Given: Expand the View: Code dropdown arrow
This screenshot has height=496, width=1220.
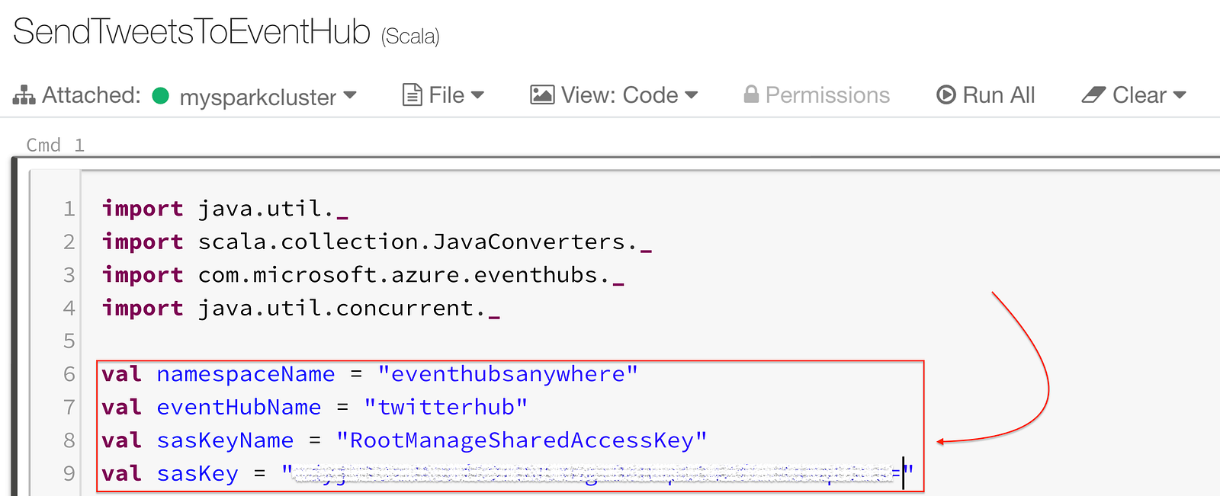Looking at the screenshot, I should [x=692, y=95].
